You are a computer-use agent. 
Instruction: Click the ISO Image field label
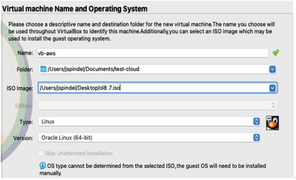[20, 88]
